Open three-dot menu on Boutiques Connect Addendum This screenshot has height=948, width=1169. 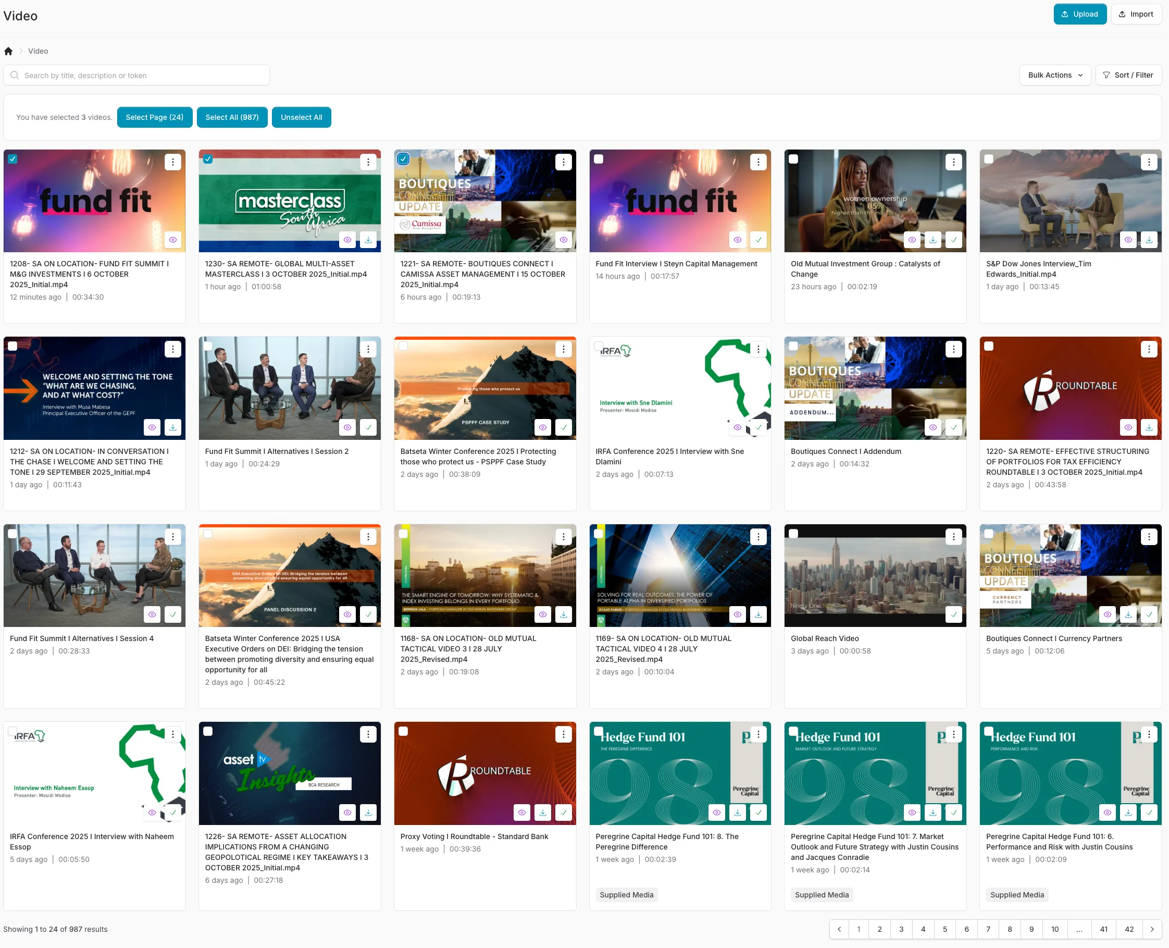953,350
